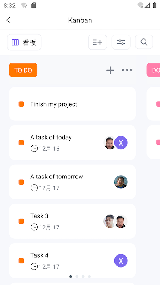Open the TO DO column three-dot menu

127,70
